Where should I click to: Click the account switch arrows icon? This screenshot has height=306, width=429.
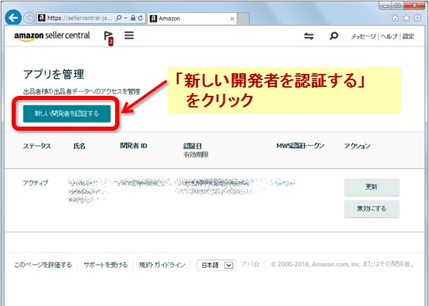(x=309, y=36)
